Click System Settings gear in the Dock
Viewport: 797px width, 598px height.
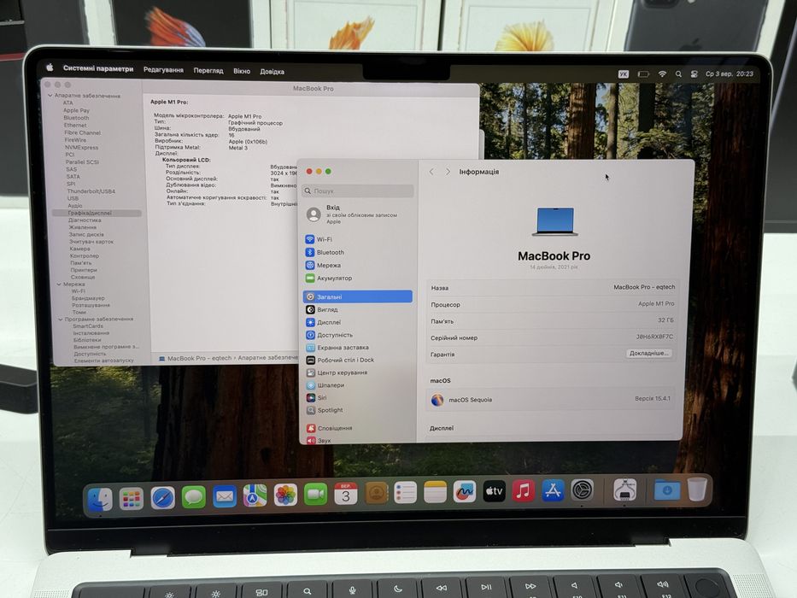(582, 490)
